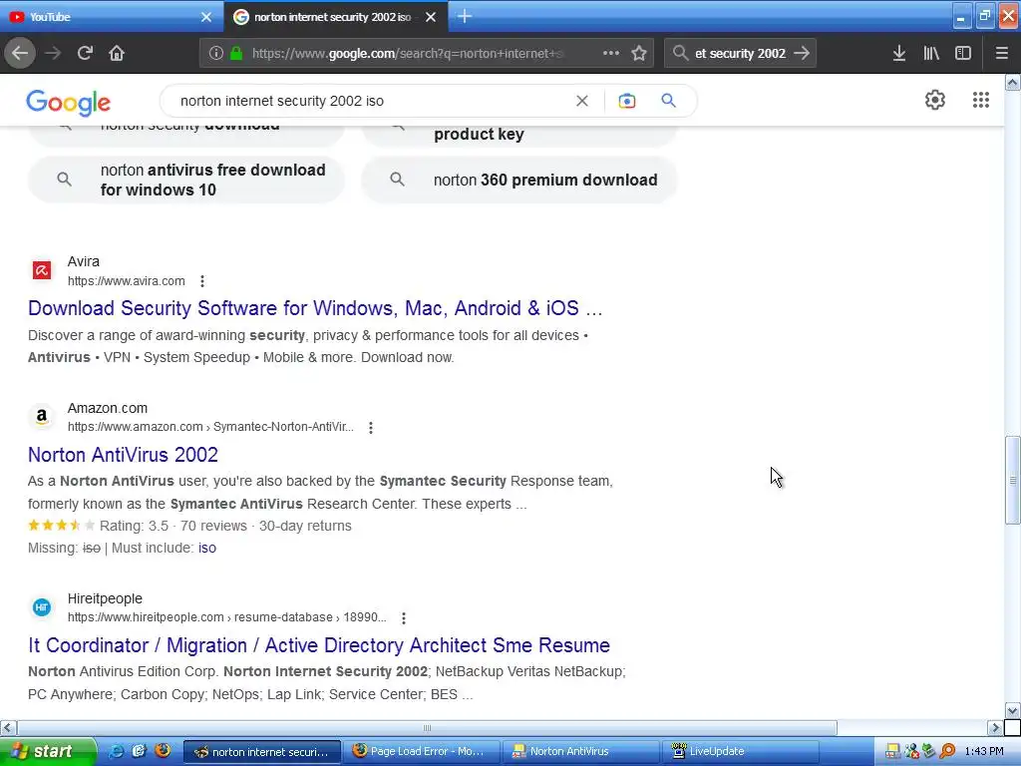
Task: Click the Google logo
Action: [x=69, y=103]
